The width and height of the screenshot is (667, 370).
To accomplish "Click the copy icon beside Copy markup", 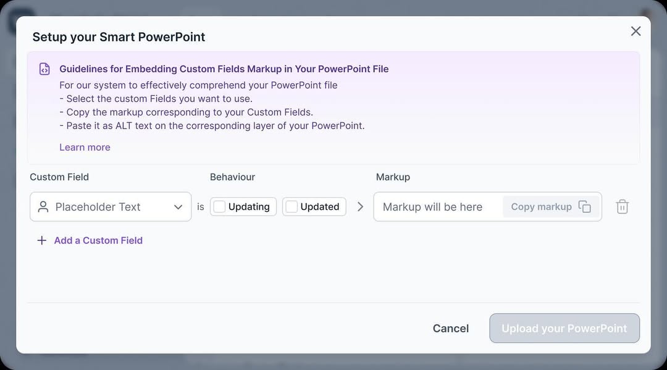I will [x=584, y=207].
